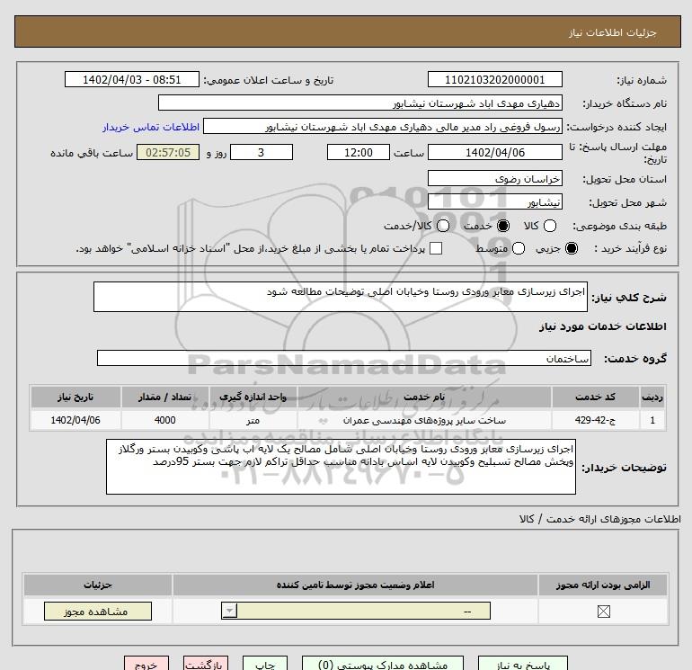This screenshot has height=670, width=692.
Task: Toggle the mandatory permit checkbox
Action: 603,612
